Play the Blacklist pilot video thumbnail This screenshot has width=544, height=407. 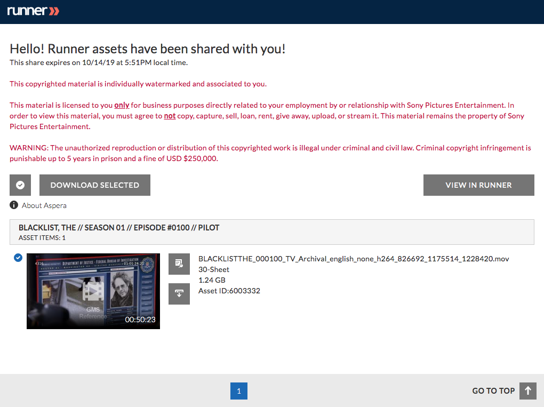tap(93, 291)
